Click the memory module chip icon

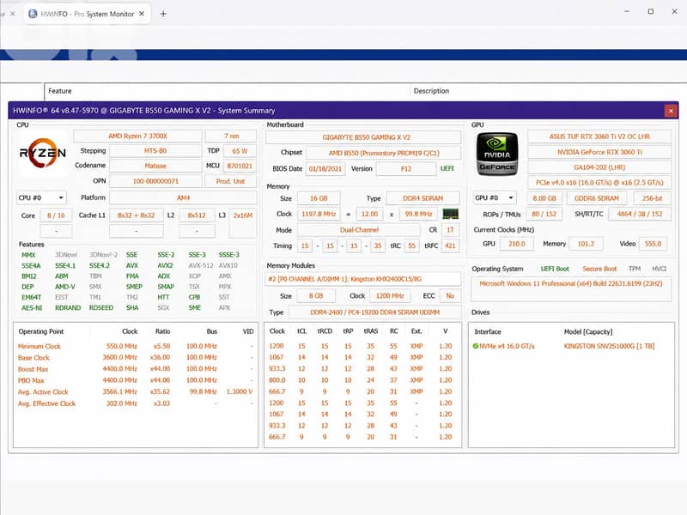click(x=450, y=214)
